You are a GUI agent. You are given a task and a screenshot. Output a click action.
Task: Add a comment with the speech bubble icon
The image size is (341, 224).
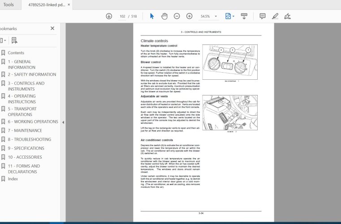pyautogui.click(x=263, y=16)
